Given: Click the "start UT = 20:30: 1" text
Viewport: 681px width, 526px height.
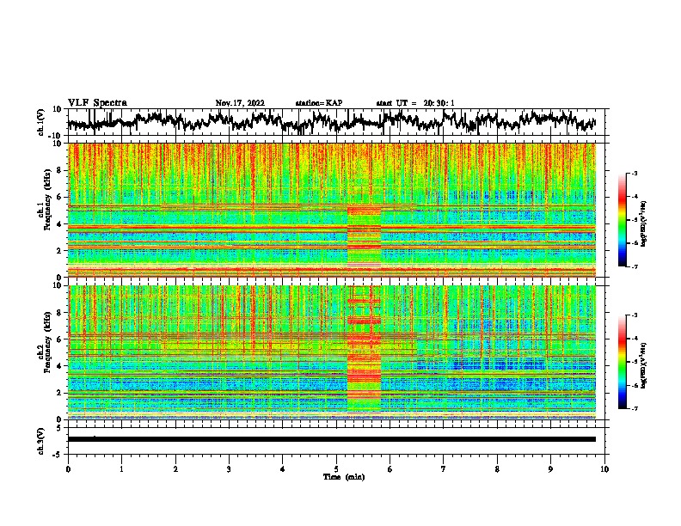Looking at the screenshot, I should pyautogui.click(x=415, y=103).
